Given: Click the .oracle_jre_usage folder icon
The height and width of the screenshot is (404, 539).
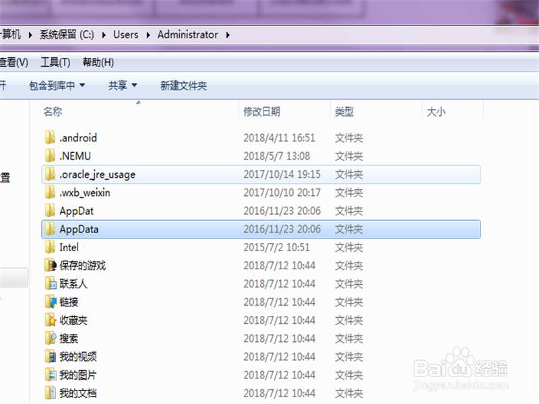Looking at the screenshot, I should pos(50,174).
